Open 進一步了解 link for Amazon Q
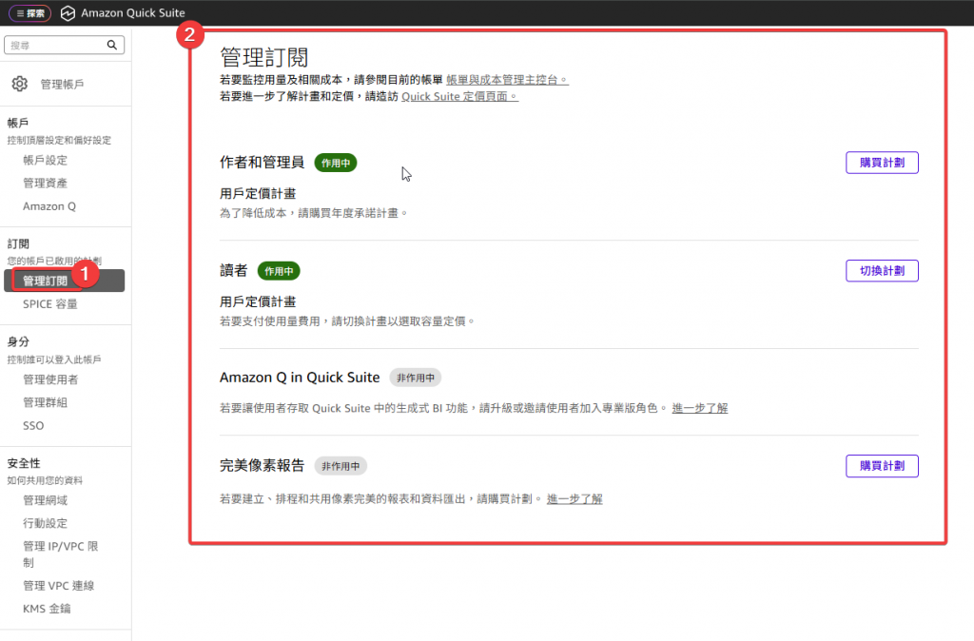 (x=700, y=408)
